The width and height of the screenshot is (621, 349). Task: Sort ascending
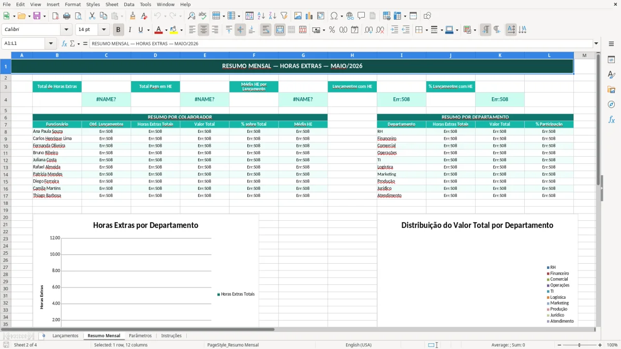[x=261, y=16]
